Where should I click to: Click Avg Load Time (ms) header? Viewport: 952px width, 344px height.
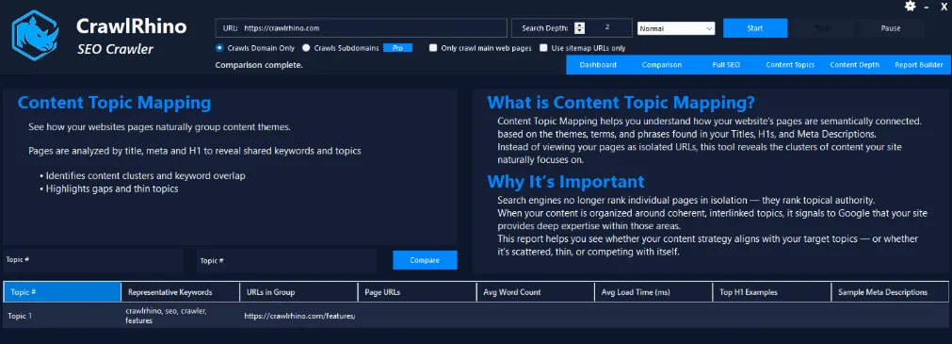[x=653, y=292]
